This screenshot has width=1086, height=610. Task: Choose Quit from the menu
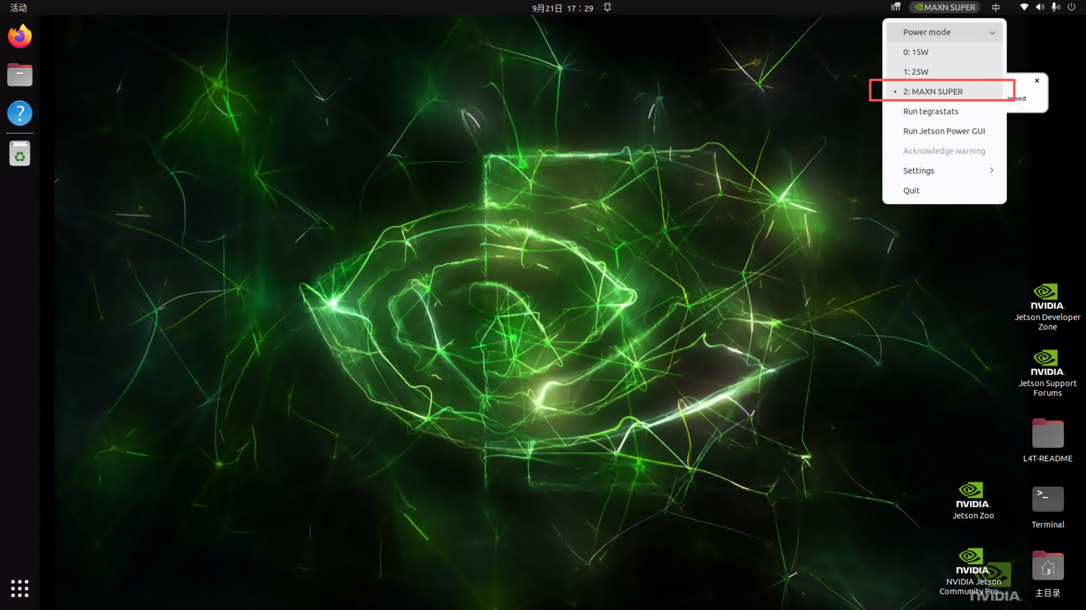[944, 190]
